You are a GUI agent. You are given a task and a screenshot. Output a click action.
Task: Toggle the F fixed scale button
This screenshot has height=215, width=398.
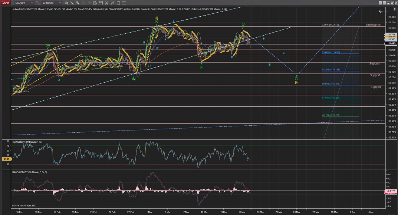pos(395,9)
